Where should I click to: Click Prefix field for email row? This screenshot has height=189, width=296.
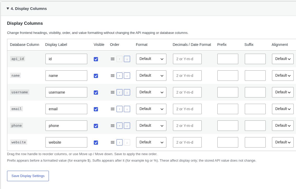[x=228, y=109]
